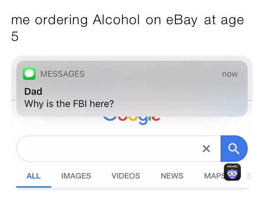Open the VIDEOS results tab
This screenshot has width=264, height=202.
(x=126, y=176)
